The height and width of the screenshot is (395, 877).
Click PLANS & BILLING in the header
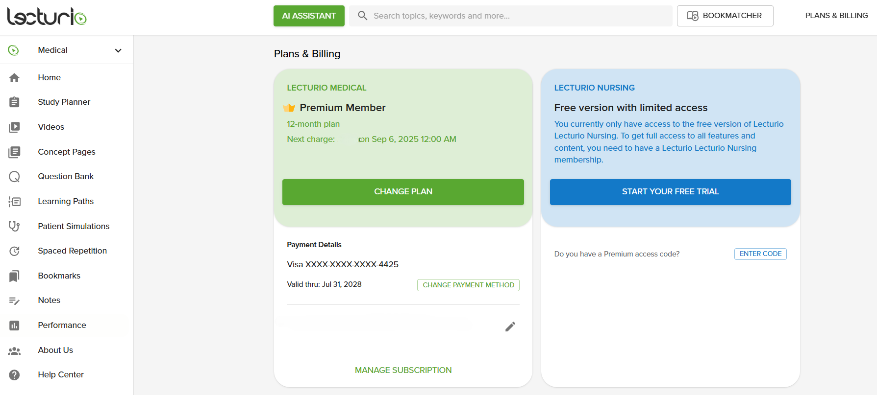836,16
